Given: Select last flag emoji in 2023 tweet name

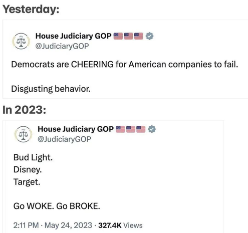Looking at the screenshot, I should 141,129.
